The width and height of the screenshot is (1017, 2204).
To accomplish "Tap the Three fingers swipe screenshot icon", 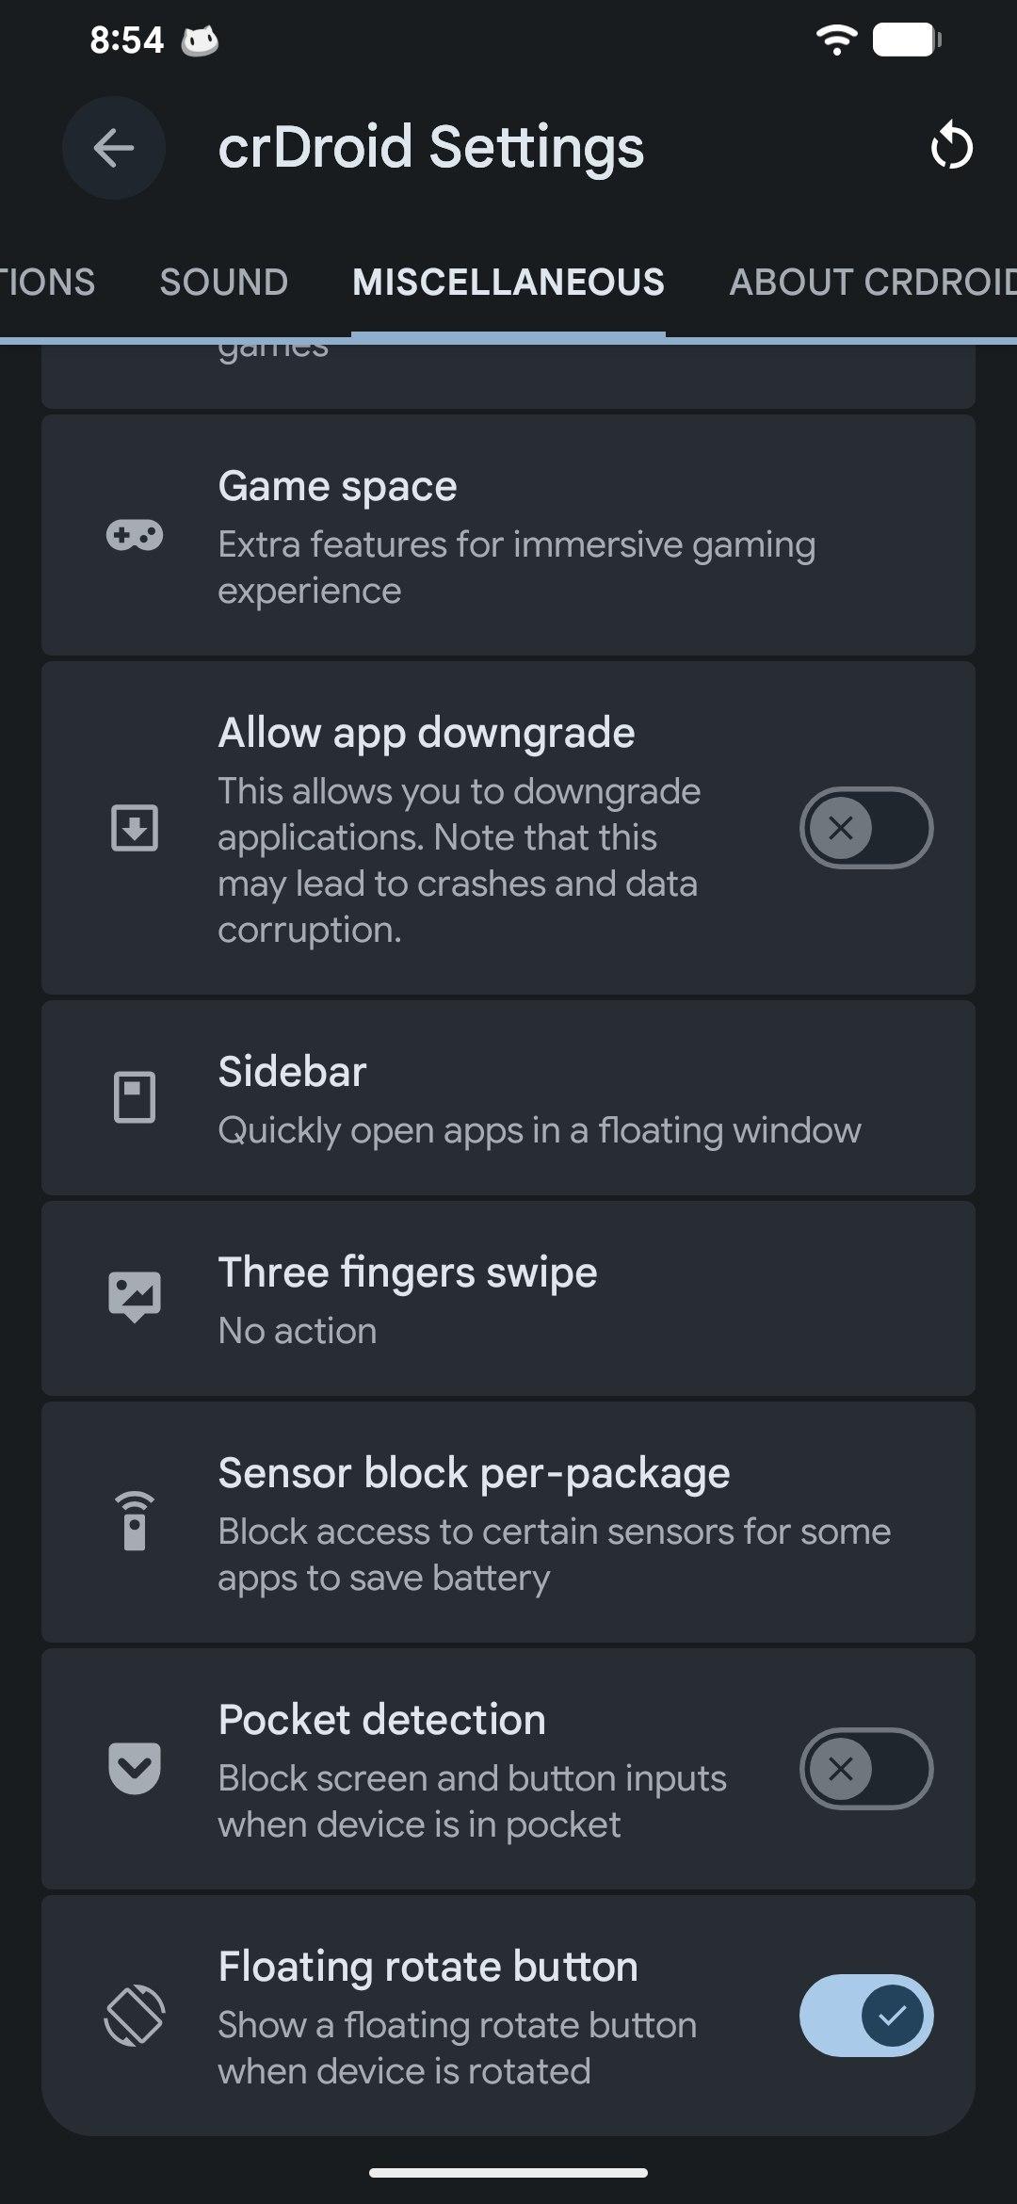I will [135, 1297].
